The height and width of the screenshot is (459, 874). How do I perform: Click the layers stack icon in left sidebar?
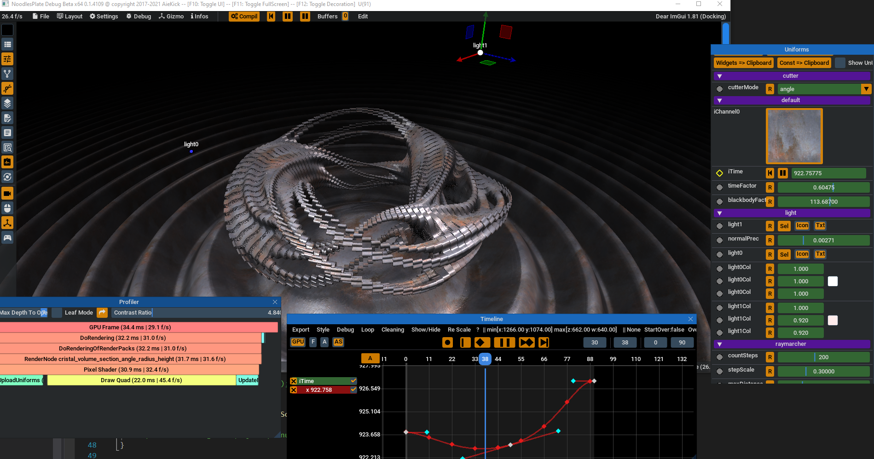point(7,103)
